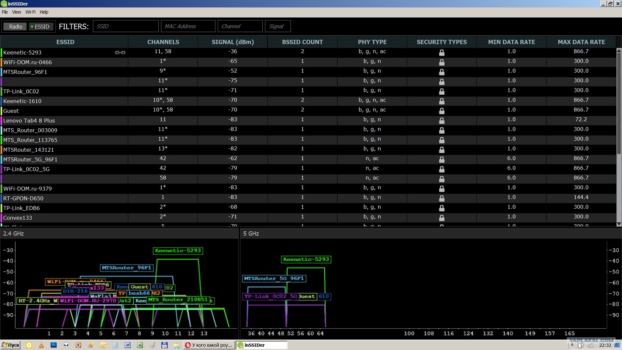This screenshot has height=350, width=622.
Task: Select the Lenovo Tab4 8 Plus network row
Action: (x=308, y=121)
